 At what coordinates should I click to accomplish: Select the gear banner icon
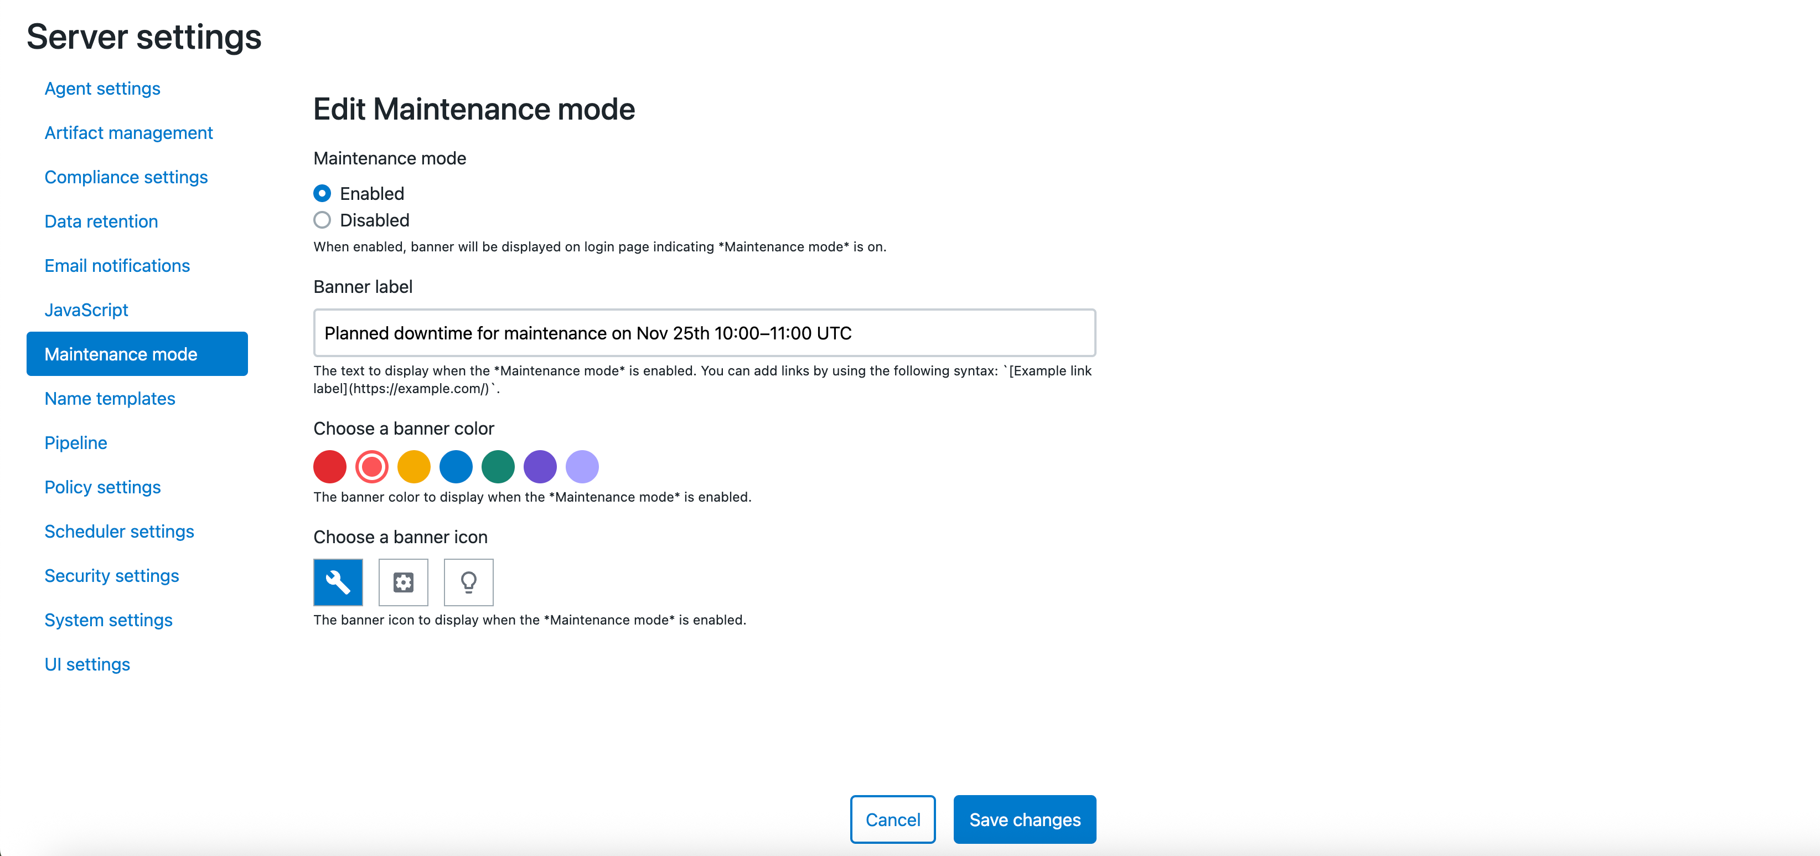coord(403,582)
